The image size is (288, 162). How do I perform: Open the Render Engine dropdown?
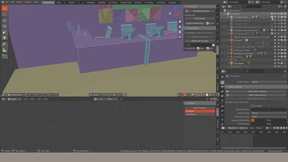[268, 82]
